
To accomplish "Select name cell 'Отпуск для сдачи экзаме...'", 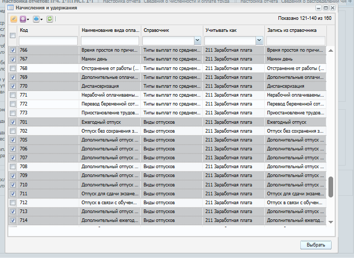I will pyautogui.click(x=109, y=194).
